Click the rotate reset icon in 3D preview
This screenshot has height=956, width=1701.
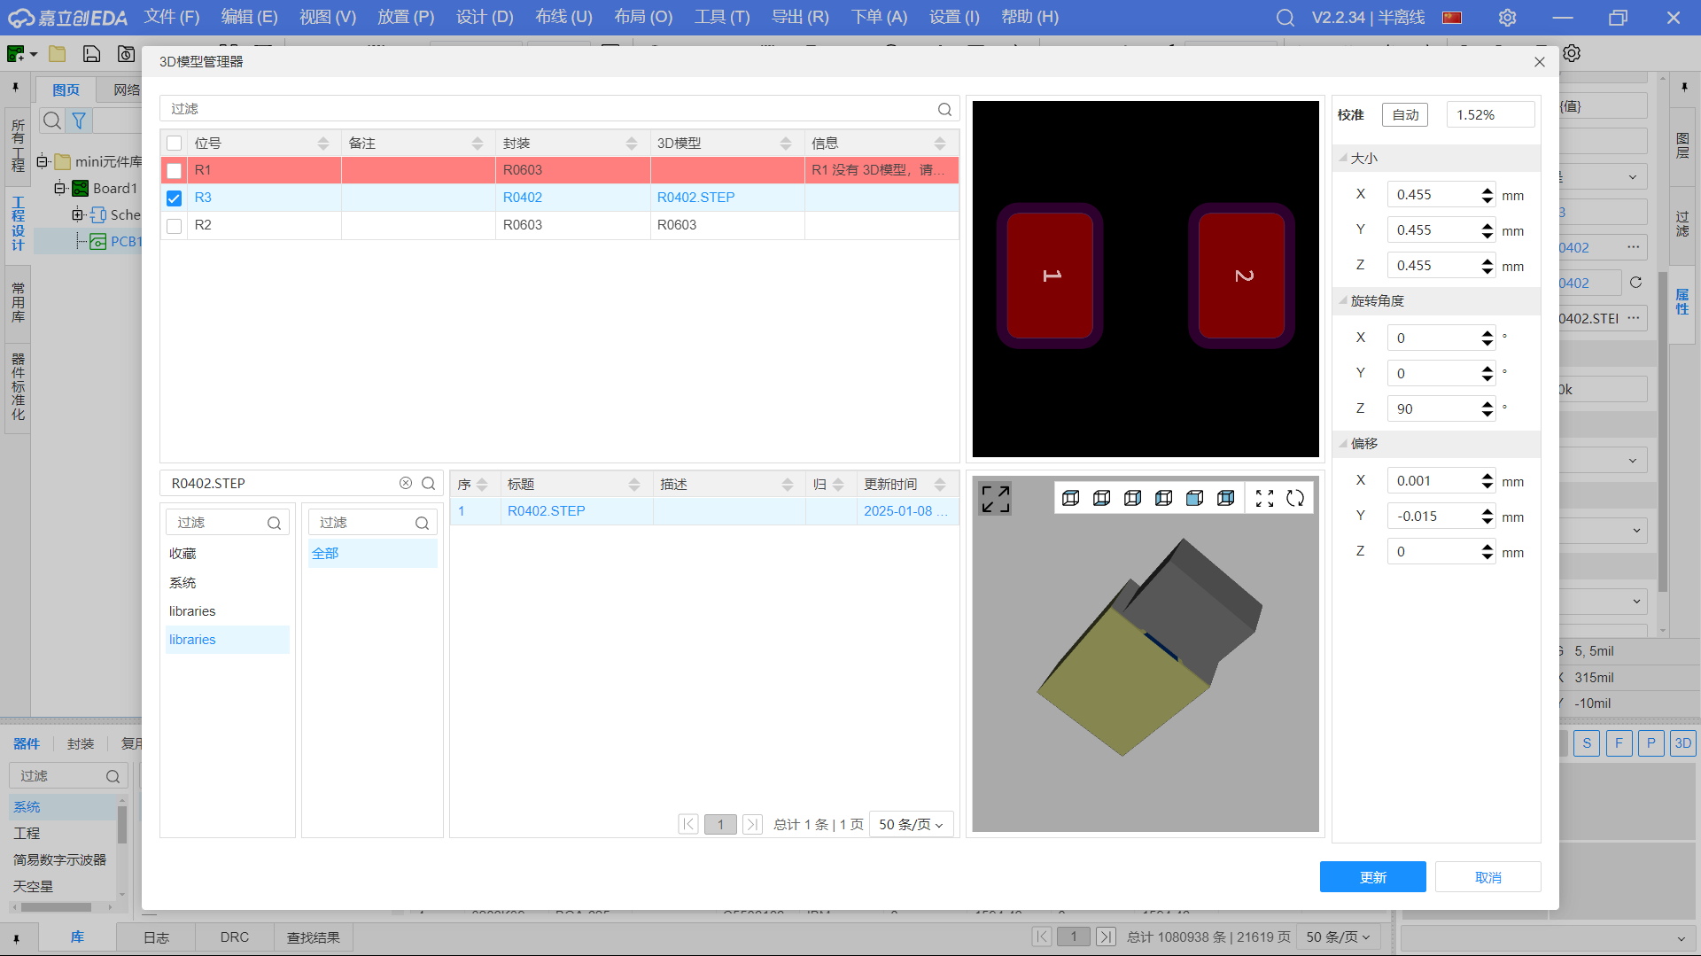coord(1295,498)
